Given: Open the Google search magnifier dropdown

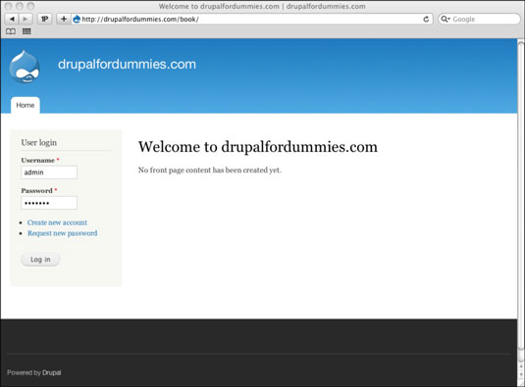Looking at the screenshot, I should pyautogui.click(x=446, y=19).
